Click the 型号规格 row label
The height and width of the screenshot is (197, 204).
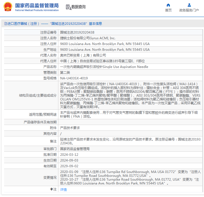tap(50, 78)
